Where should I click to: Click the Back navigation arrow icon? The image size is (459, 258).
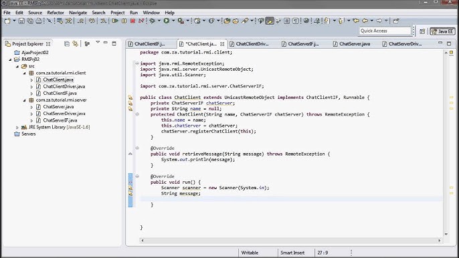pos(365,21)
